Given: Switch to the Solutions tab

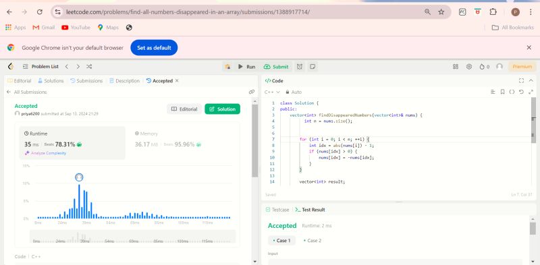Looking at the screenshot, I should [x=51, y=81].
